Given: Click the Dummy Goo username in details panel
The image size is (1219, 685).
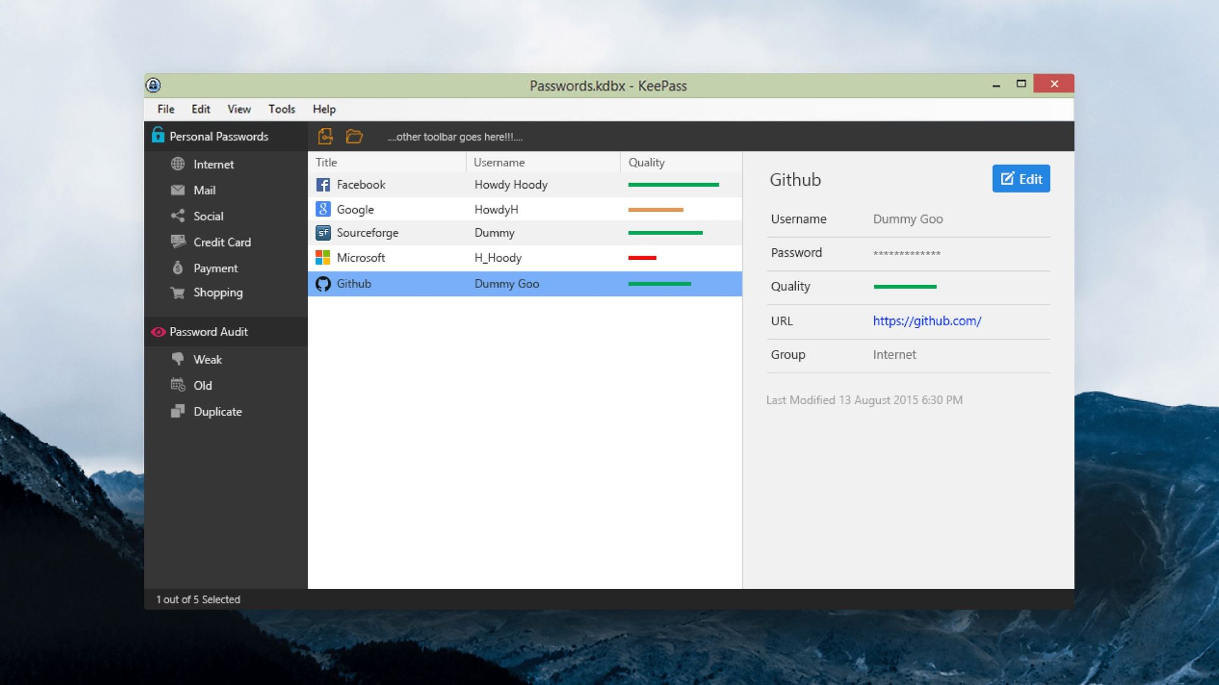Looking at the screenshot, I should click(x=908, y=219).
